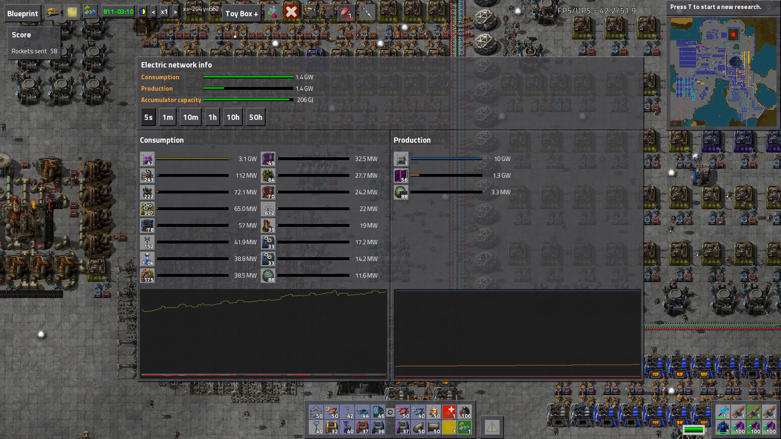Click the red X toolbar icon

point(291,12)
